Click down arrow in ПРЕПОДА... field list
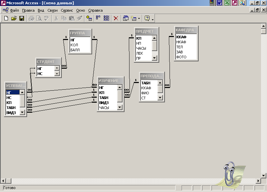The image size is (267, 192). (x=160, y=98)
